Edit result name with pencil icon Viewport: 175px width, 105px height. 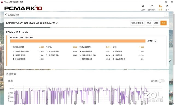pos(57,23)
